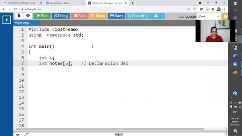Click the 'int i;' code line
Image resolution: width=242 pixels, height=136 pixels.
point(47,58)
